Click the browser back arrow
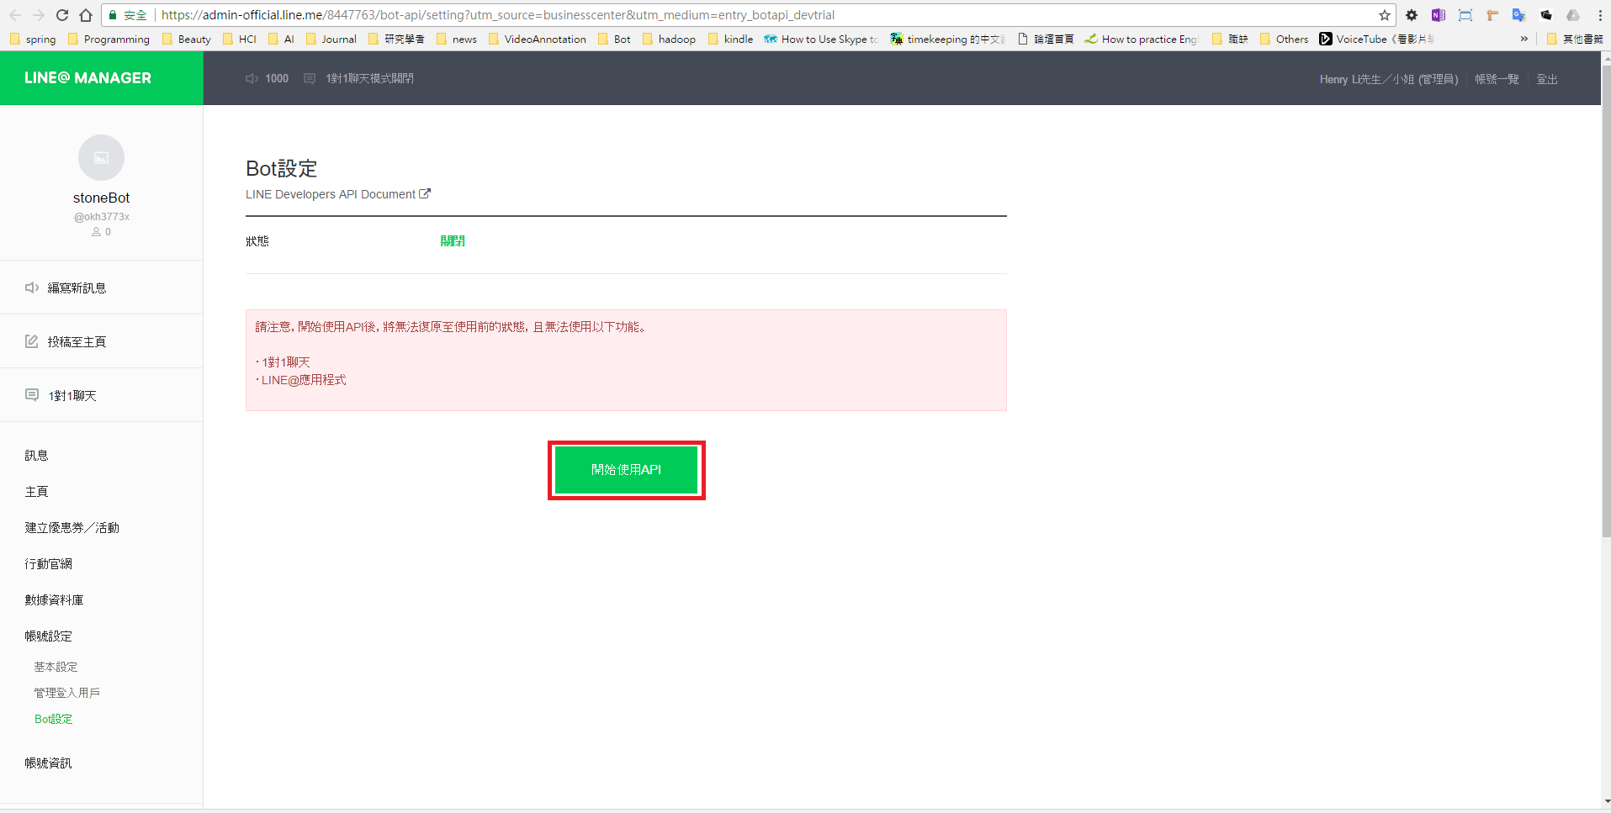This screenshot has height=813, width=1611. 15,15
